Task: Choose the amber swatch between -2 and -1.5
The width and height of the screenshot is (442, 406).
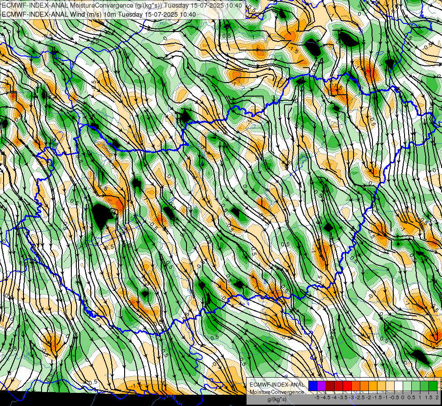Action: [x=373, y=386]
